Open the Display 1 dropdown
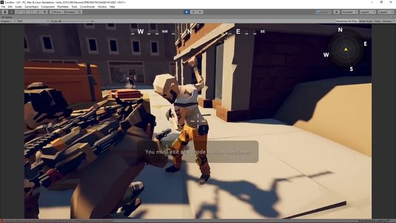 point(8,21)
